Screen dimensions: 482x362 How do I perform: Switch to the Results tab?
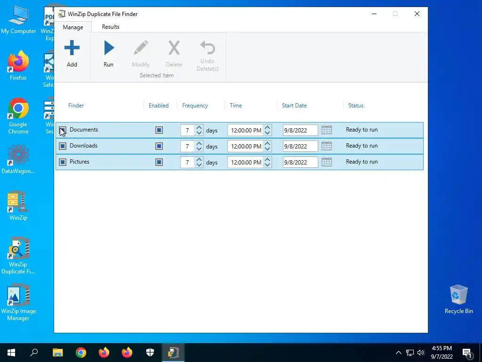111,27
